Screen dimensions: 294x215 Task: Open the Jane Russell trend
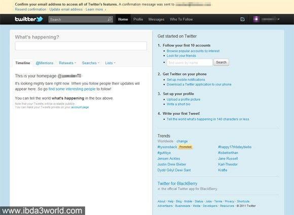click(228, 159)
